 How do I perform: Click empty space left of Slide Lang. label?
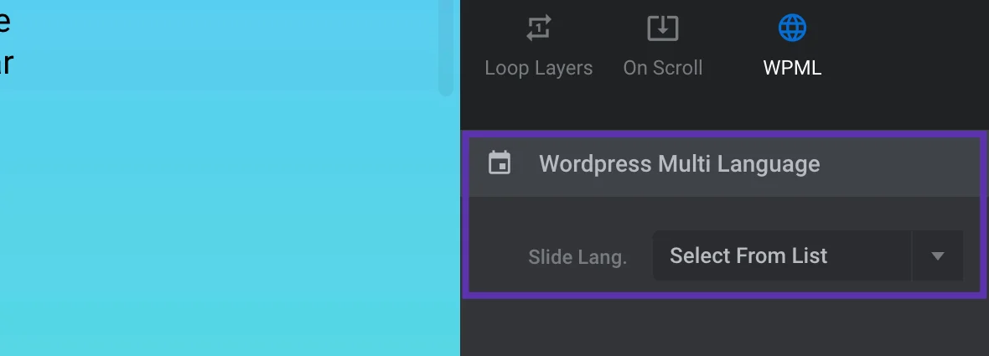coord(496,257)
